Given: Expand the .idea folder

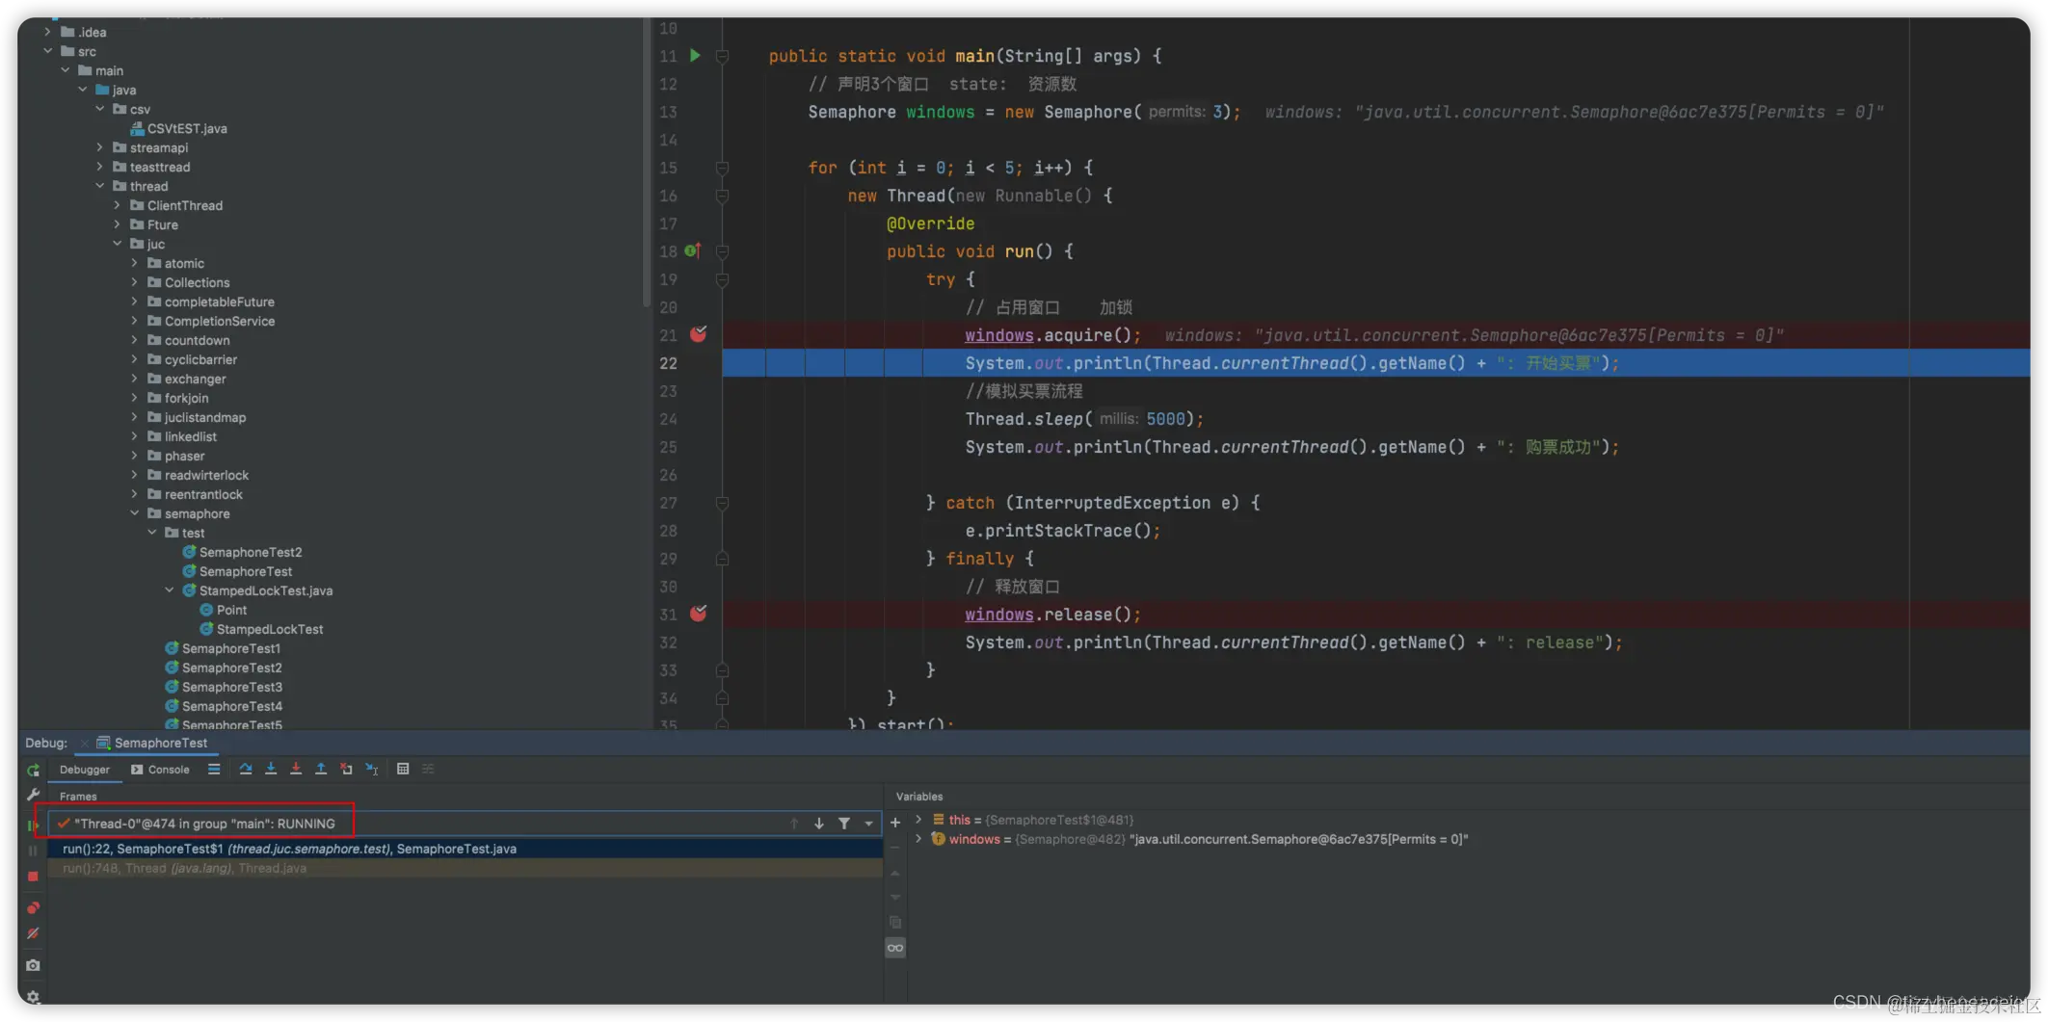Looking at the screenshot, I should [47, 32].
